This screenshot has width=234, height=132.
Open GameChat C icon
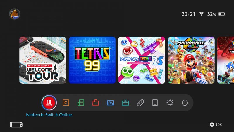[66, 103]
